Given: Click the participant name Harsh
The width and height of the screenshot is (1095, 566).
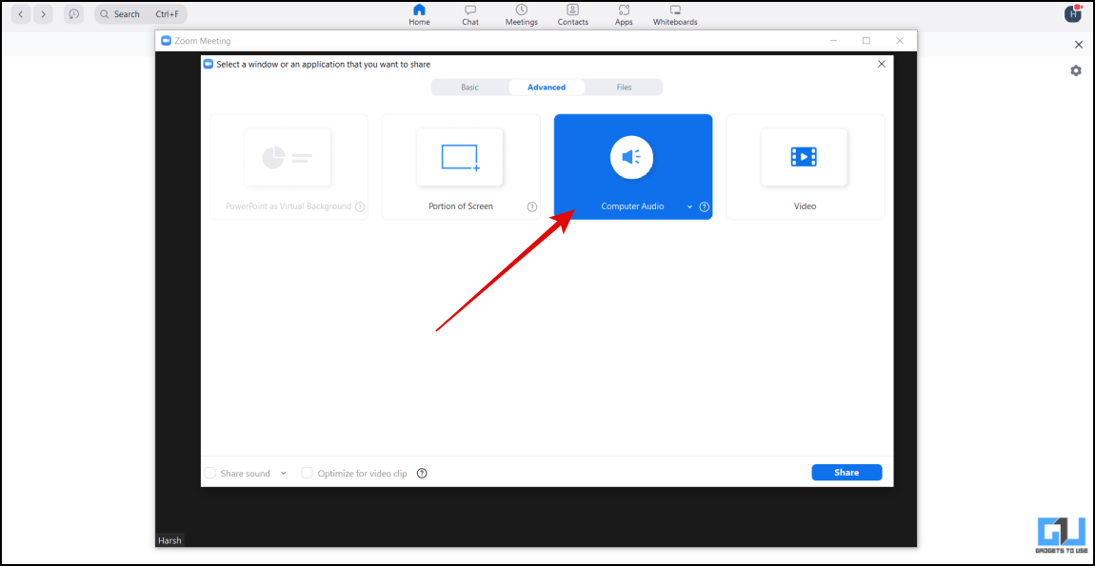Looking at the screenshot, I should point(169,540).
